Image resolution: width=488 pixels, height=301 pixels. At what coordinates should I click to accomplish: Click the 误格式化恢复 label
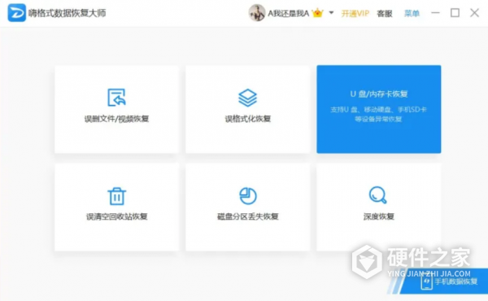pos(248,119)
